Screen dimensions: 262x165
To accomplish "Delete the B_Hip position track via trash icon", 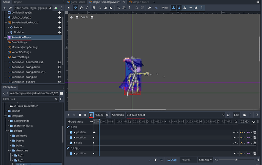I will click(x=255, y=132).
